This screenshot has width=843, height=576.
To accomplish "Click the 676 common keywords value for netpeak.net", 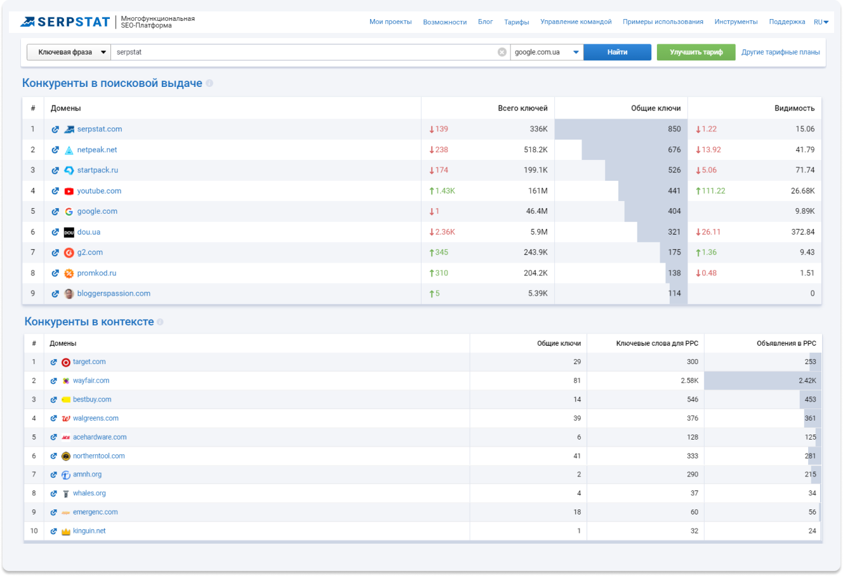I will point(674,150).
